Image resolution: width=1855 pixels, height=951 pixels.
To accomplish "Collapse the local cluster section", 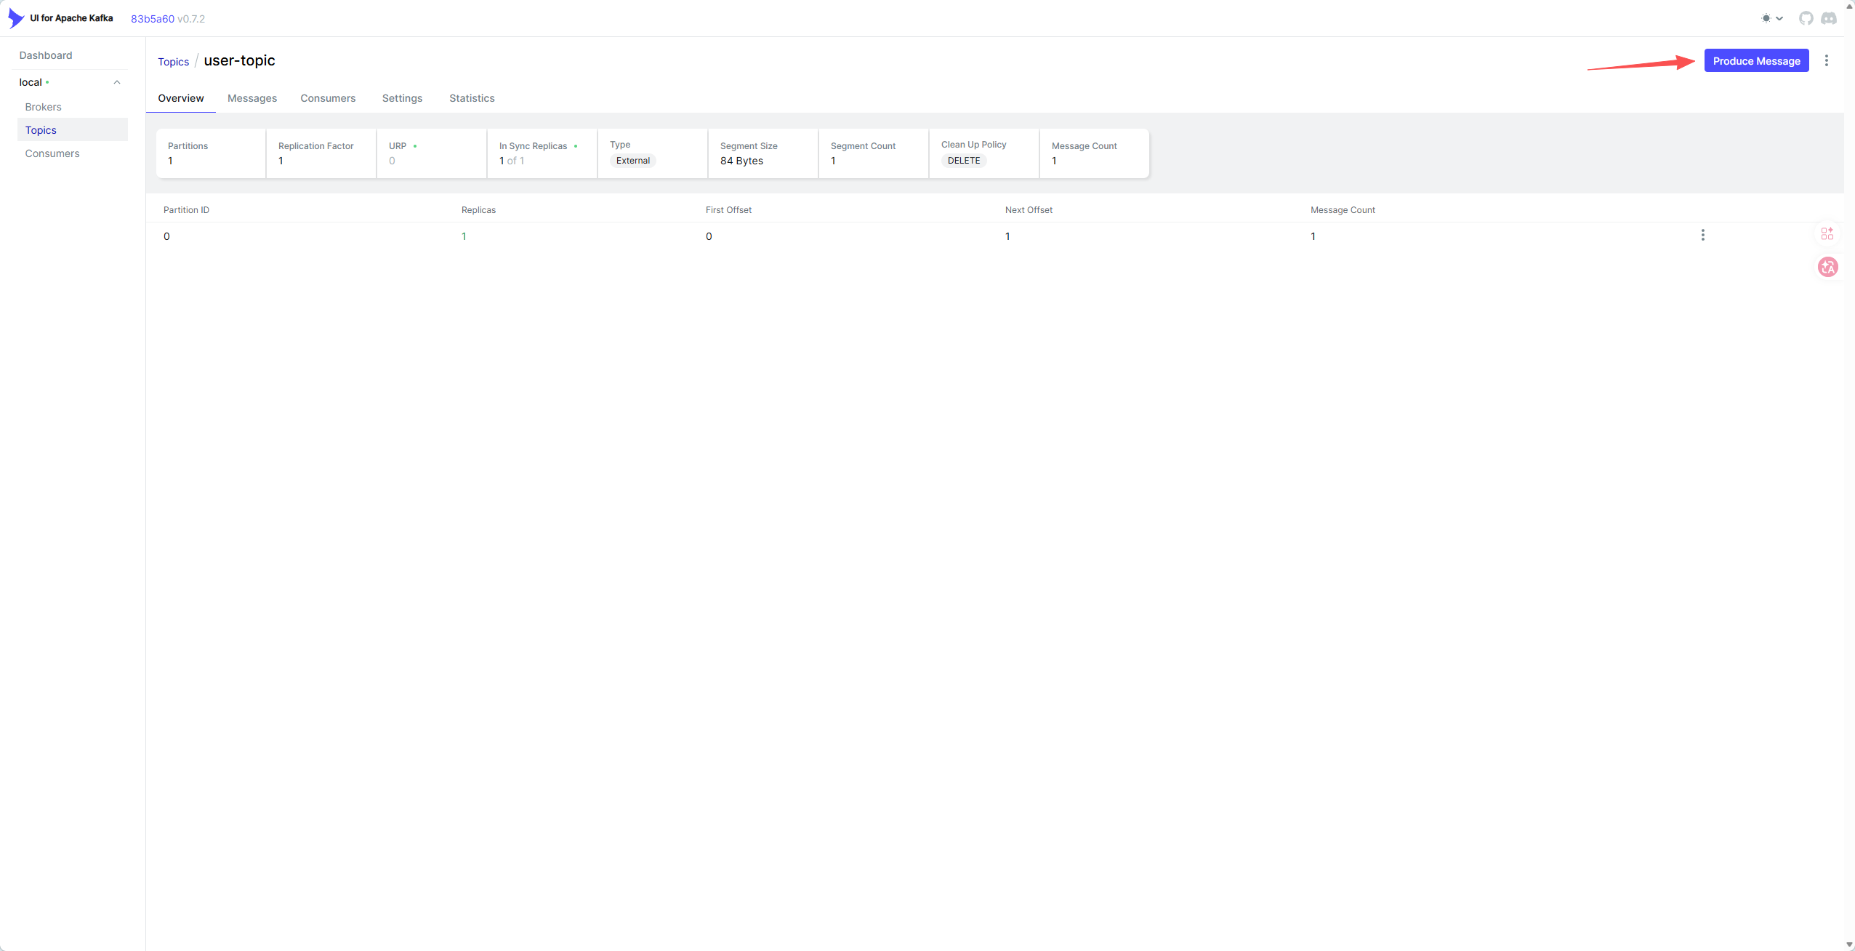I will click(117, 82).
